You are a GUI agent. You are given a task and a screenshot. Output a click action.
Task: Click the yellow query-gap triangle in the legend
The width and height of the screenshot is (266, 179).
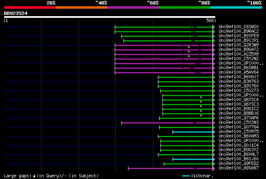point(34,176)
